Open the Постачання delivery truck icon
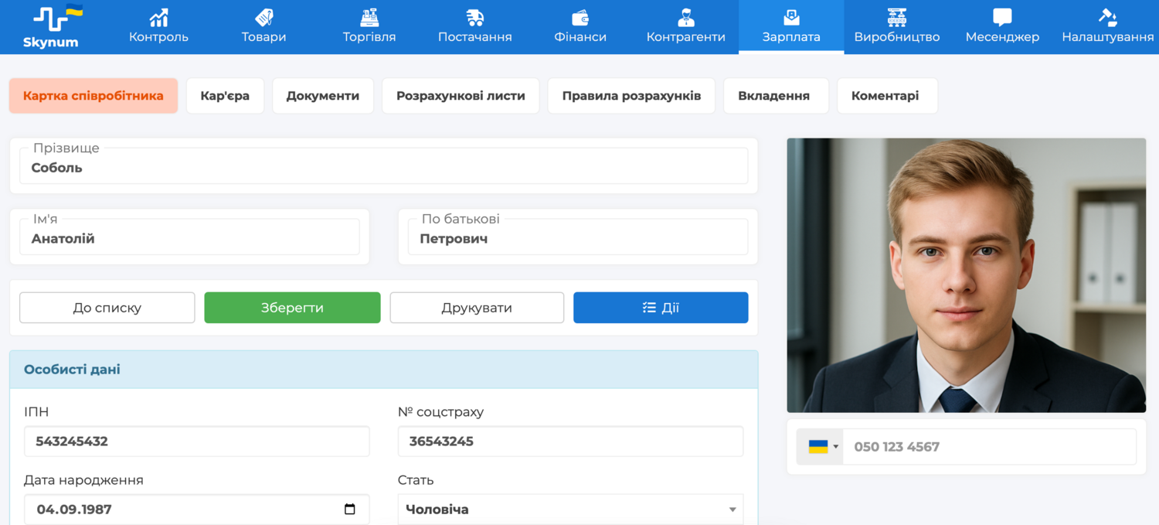This screenshot has height=525, width=1159. point(474,18)
